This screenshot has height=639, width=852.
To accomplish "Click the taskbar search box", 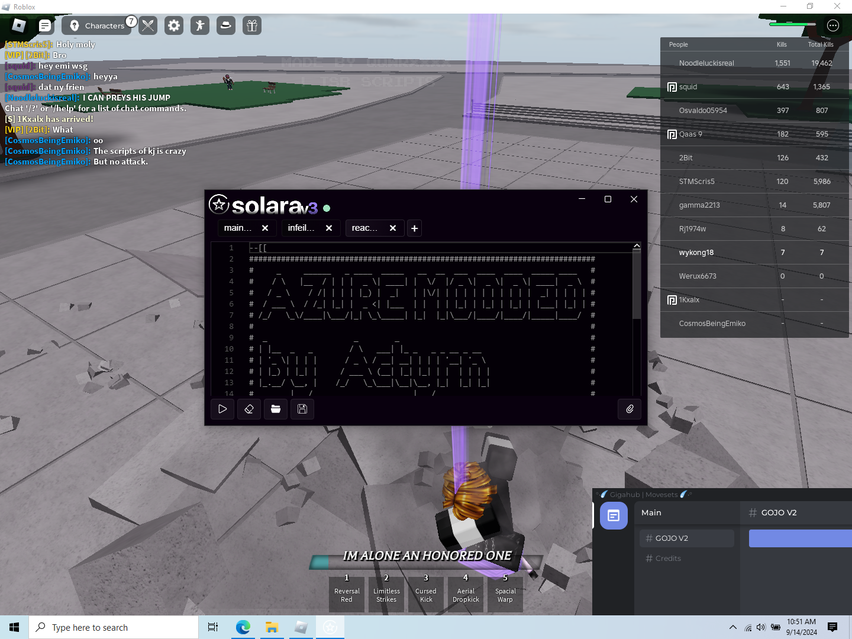I will (x=114, y=627).
